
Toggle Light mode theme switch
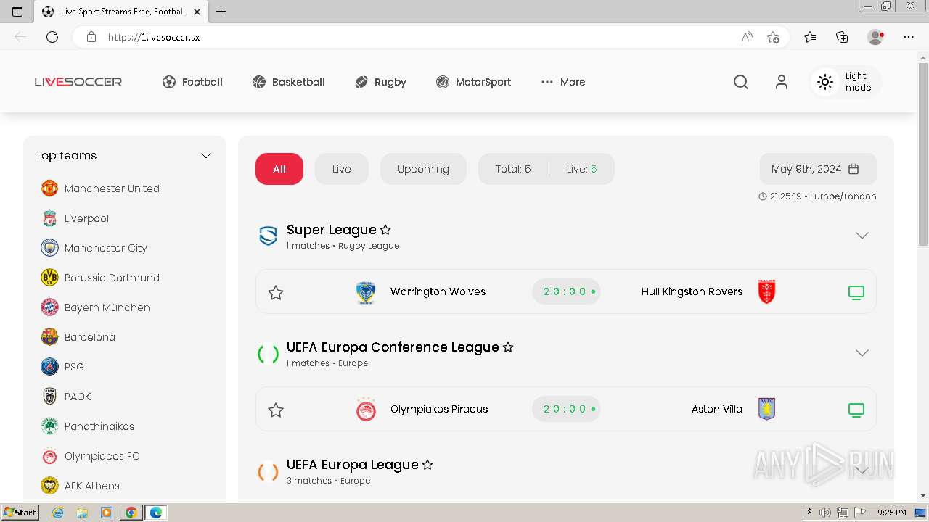(846, 82)
